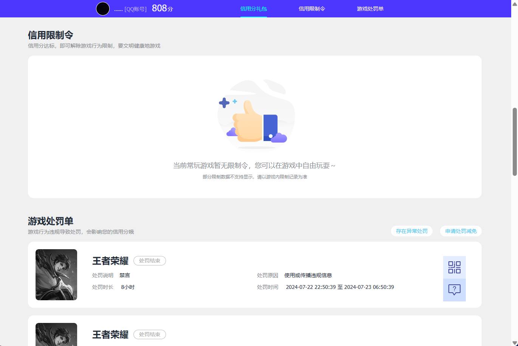
Task: Click the scrollbar down arrow
Action: point(515,343)
